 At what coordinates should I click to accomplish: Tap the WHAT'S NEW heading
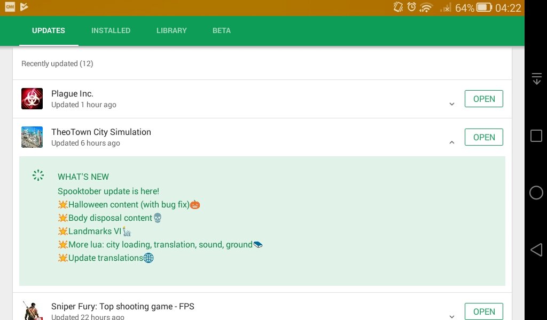83,177
